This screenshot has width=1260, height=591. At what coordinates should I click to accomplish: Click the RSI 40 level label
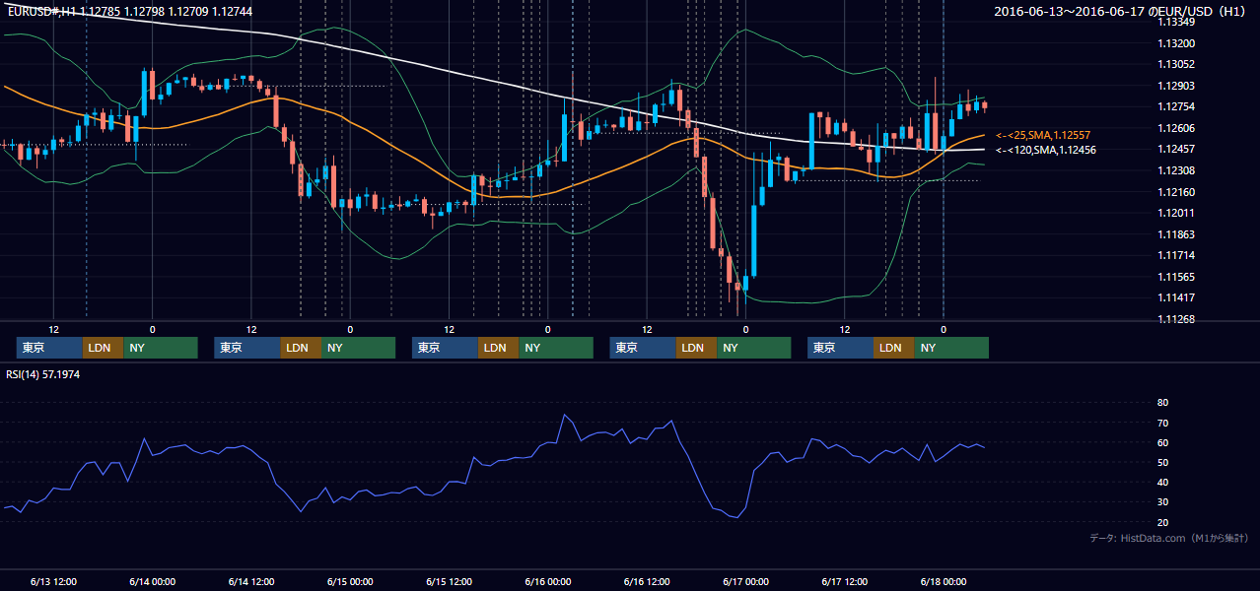pos(1162,482)
